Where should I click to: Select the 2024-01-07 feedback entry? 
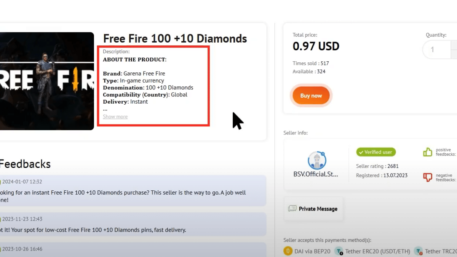[114, 192]
